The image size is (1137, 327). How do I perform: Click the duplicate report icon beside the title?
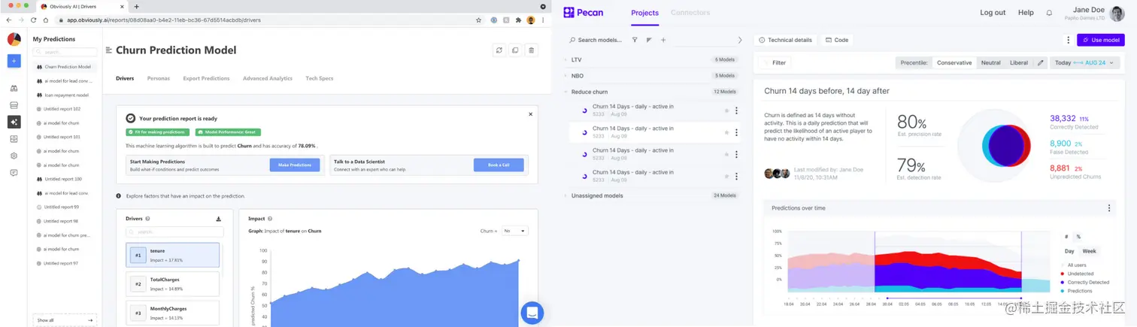click(x=515, y=50)
